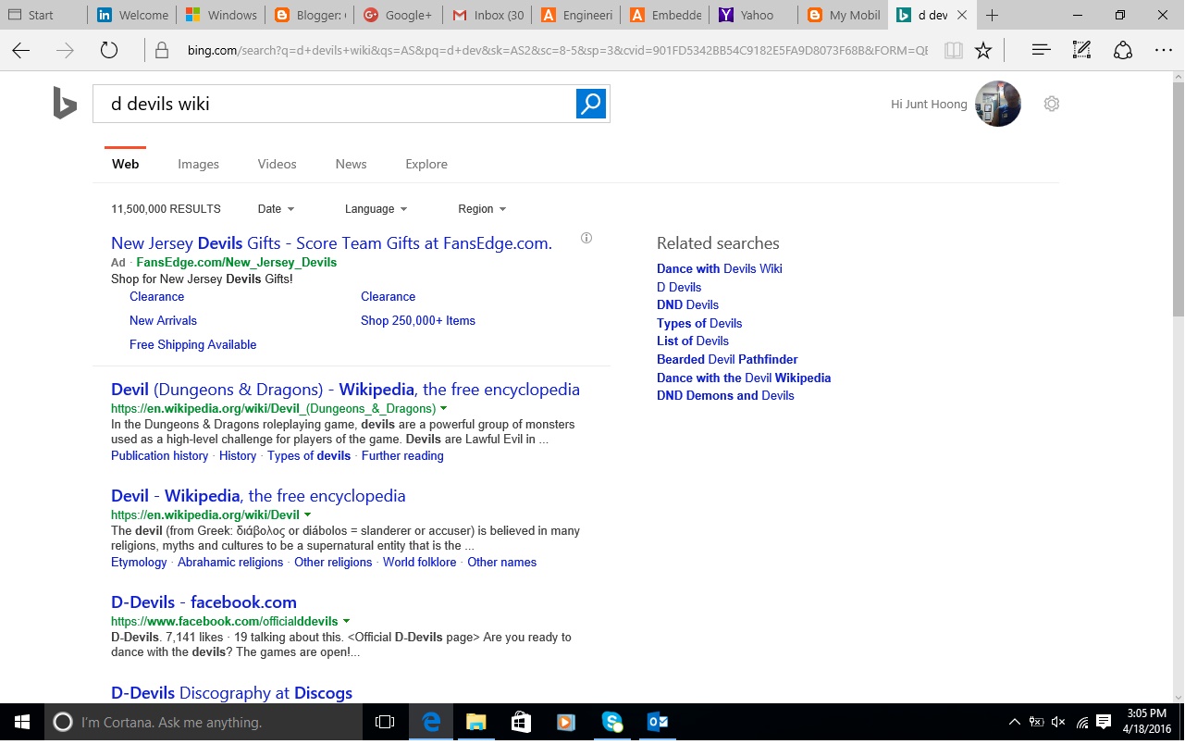This screenshot has height=744, width=1185.
Task: Switch to News search tab
Action: [351, 164]
